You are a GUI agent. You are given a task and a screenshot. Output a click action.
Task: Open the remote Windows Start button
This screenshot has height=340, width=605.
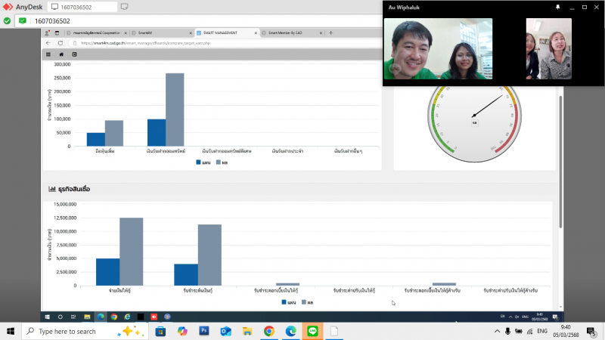(47, 317)
